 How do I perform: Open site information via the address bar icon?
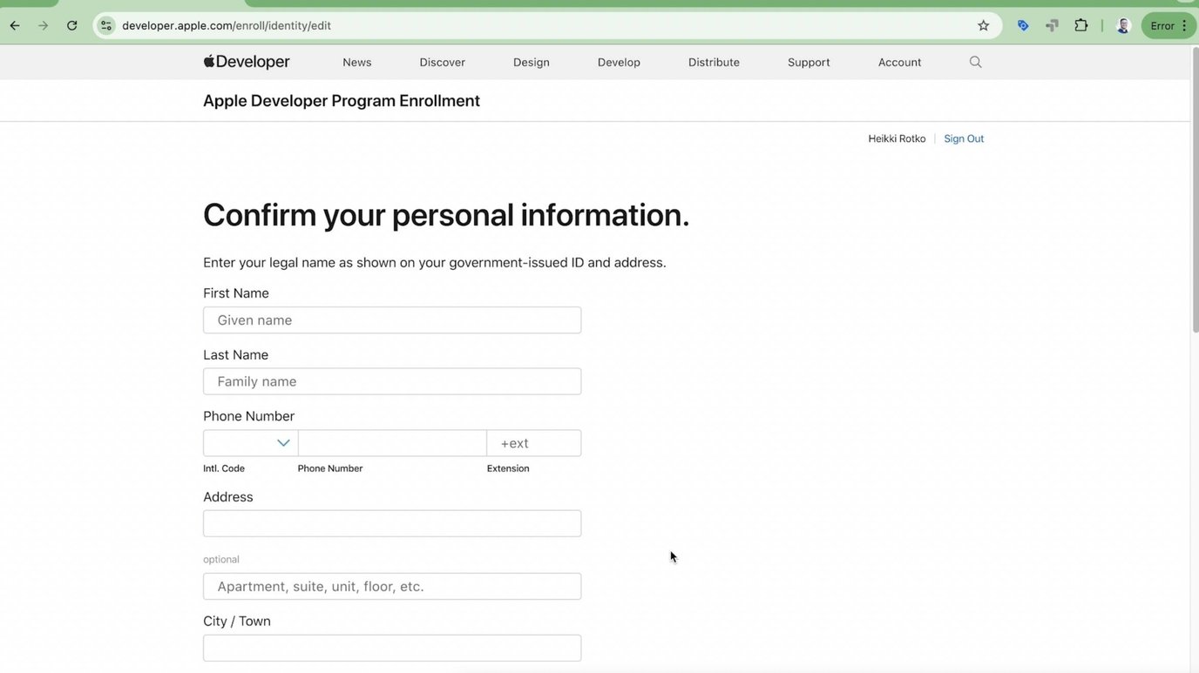coord(105,25)
